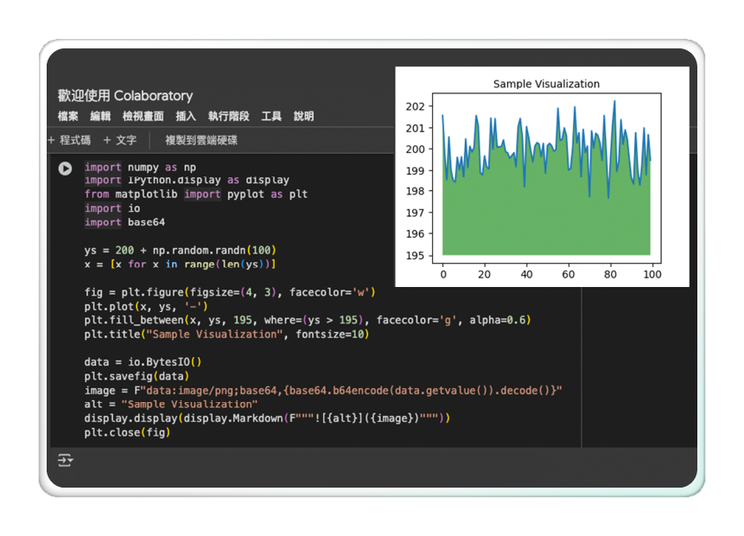Click the plt.fill_between code line
Viewport: 744px width, 536px height.
tap(307, 320)
